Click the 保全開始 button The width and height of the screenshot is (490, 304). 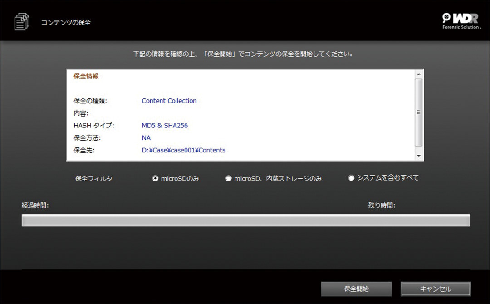356,289
